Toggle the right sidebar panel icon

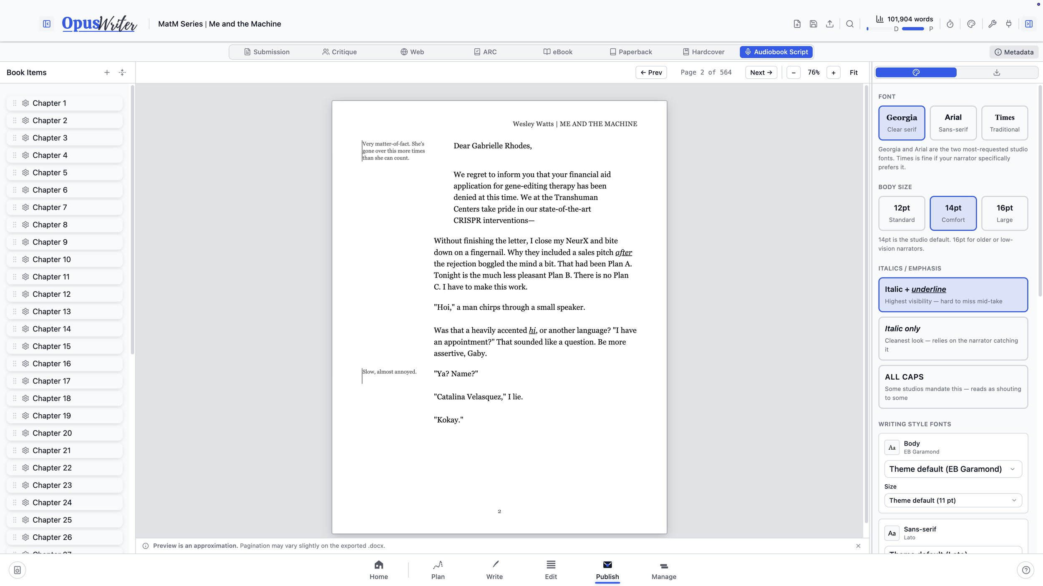(1029, 24)
